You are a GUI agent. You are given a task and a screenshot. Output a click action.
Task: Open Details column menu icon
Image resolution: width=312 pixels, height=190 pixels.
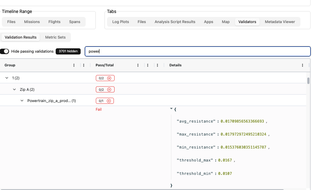303,65
